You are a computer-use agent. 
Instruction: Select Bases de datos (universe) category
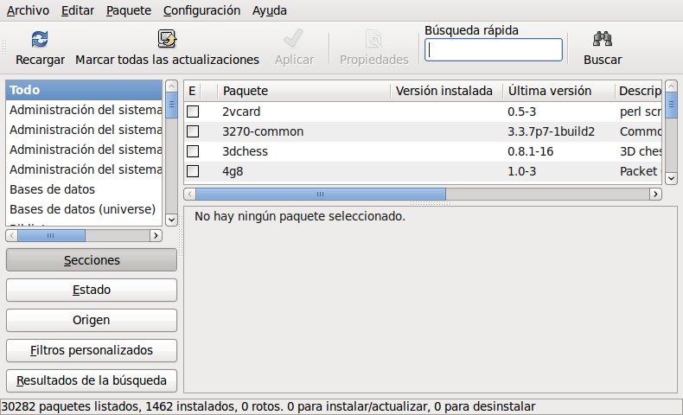point(84,209)
